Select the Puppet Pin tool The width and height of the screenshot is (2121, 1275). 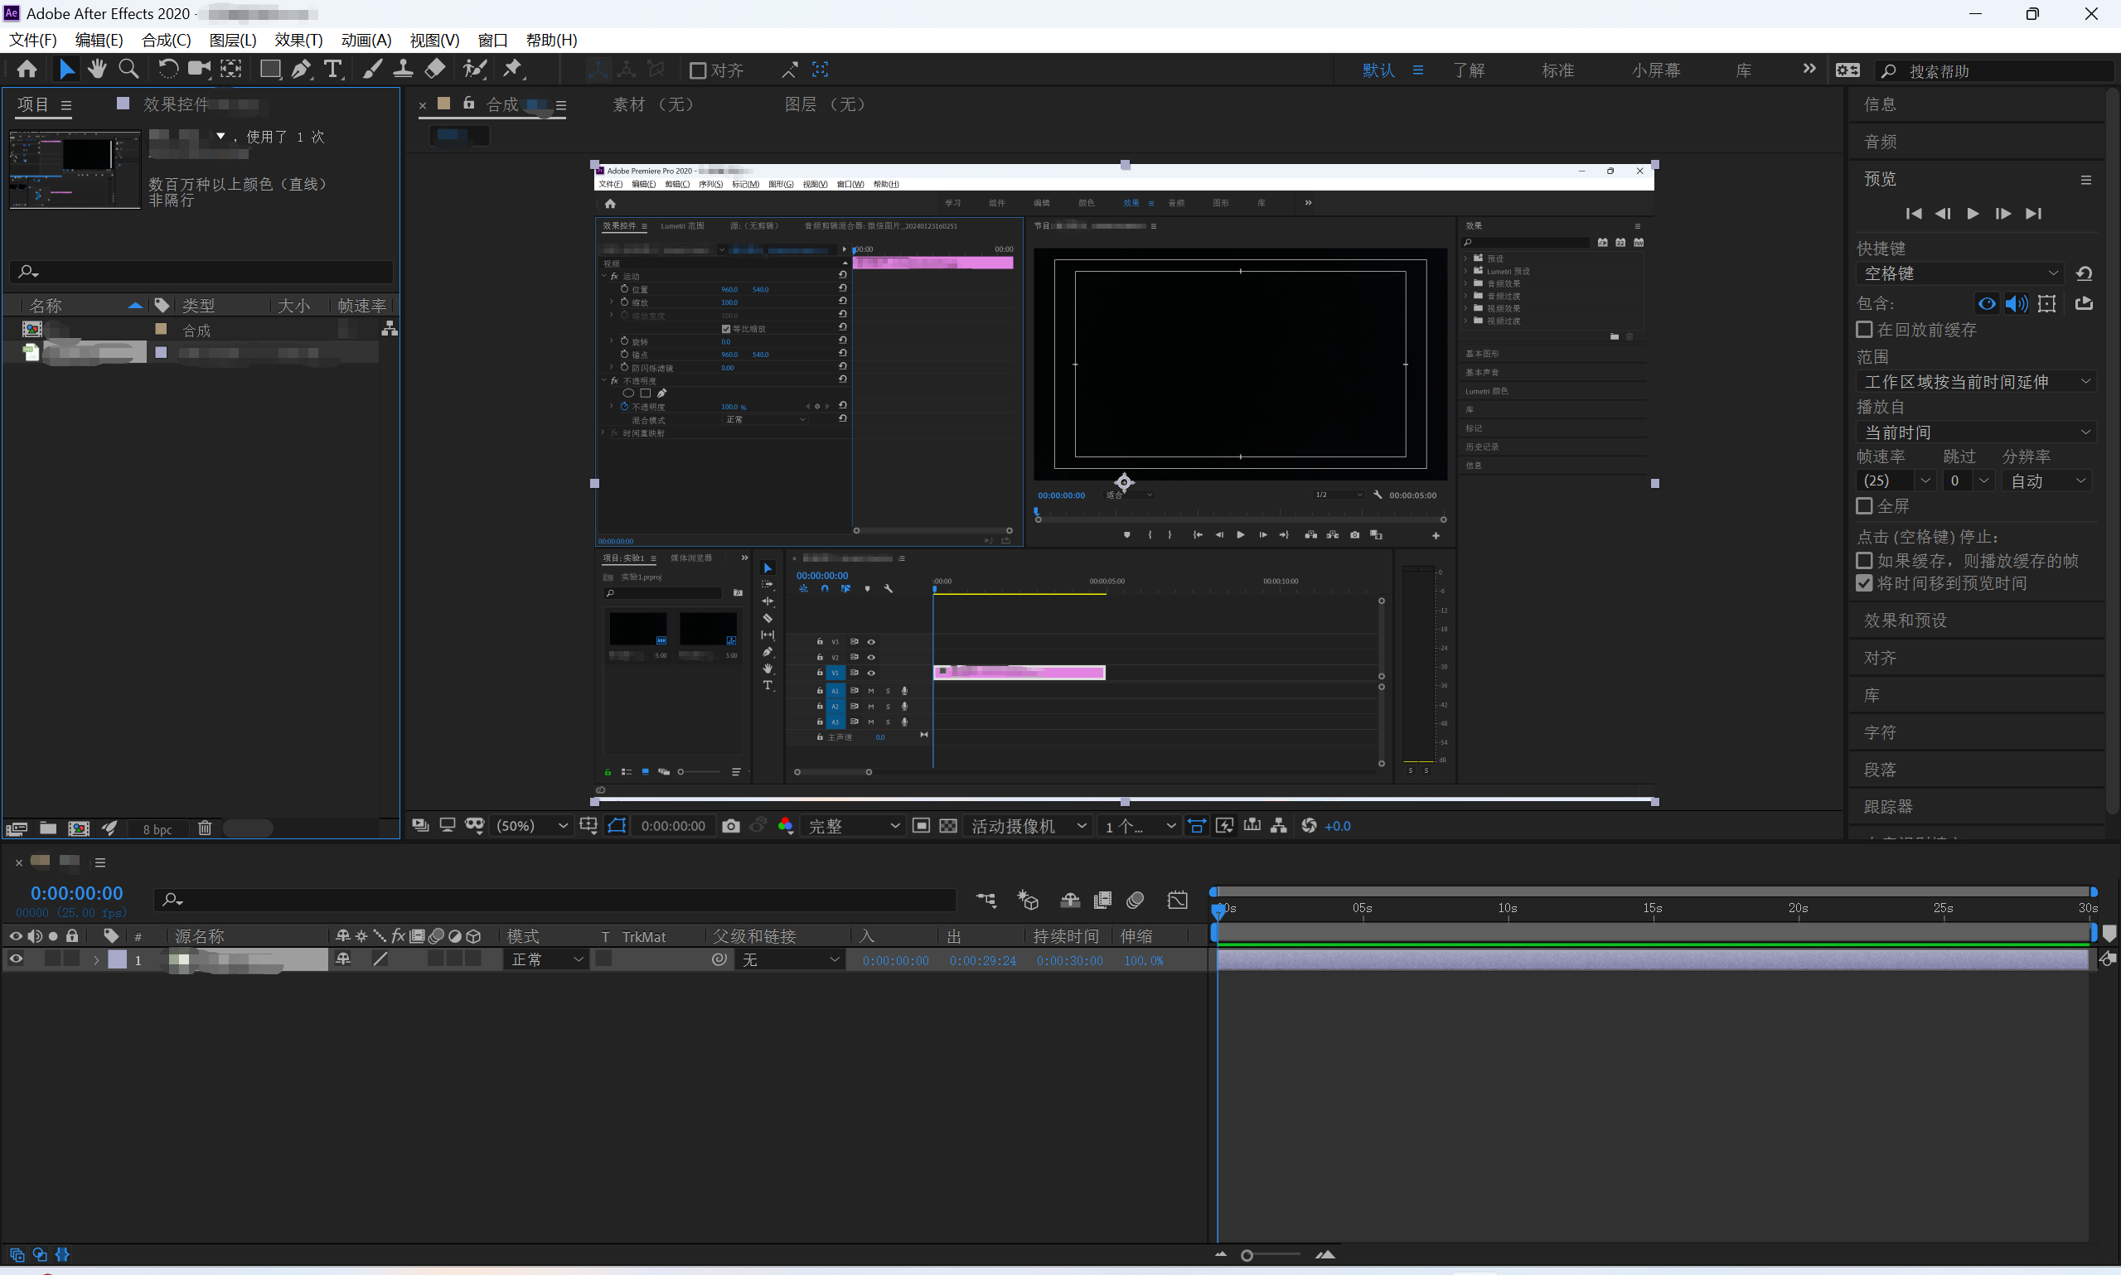pyautogui.click(x=513, y=70)
